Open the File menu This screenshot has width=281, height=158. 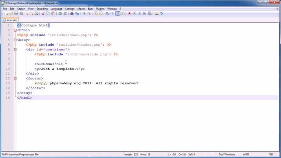click(x=5, y=9)
